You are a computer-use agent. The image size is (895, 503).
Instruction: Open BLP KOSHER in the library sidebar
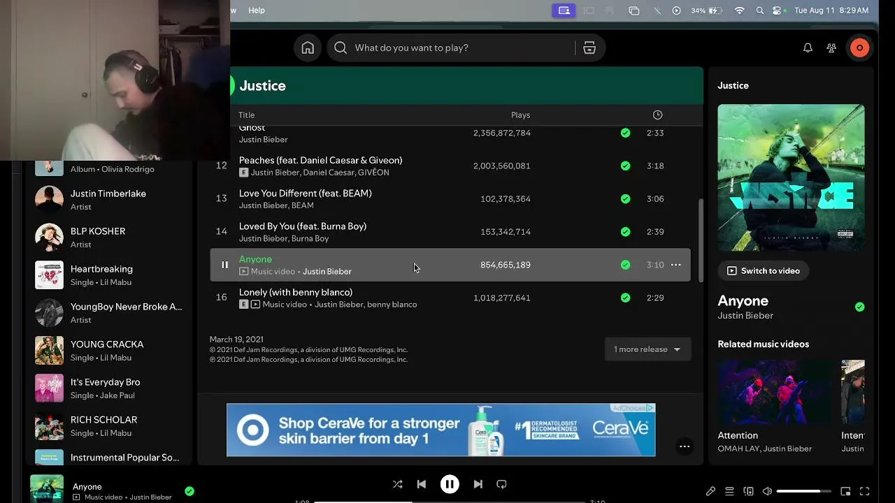108,237
